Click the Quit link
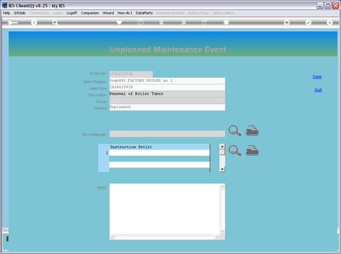 [x=318, y=90]
